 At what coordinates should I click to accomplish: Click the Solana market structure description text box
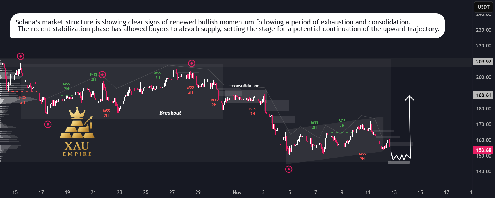[x=228, y=26]
